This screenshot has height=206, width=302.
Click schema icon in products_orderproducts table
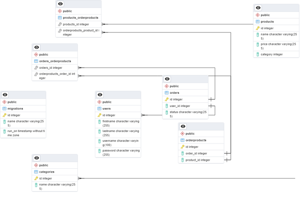60,11
